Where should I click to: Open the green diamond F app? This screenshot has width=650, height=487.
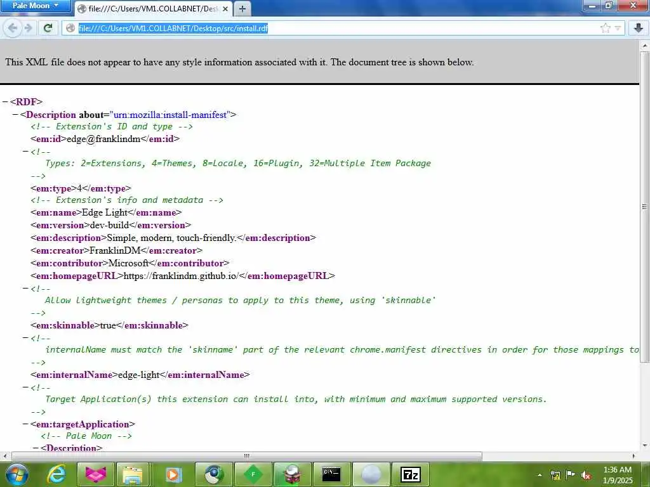(253, 474)
